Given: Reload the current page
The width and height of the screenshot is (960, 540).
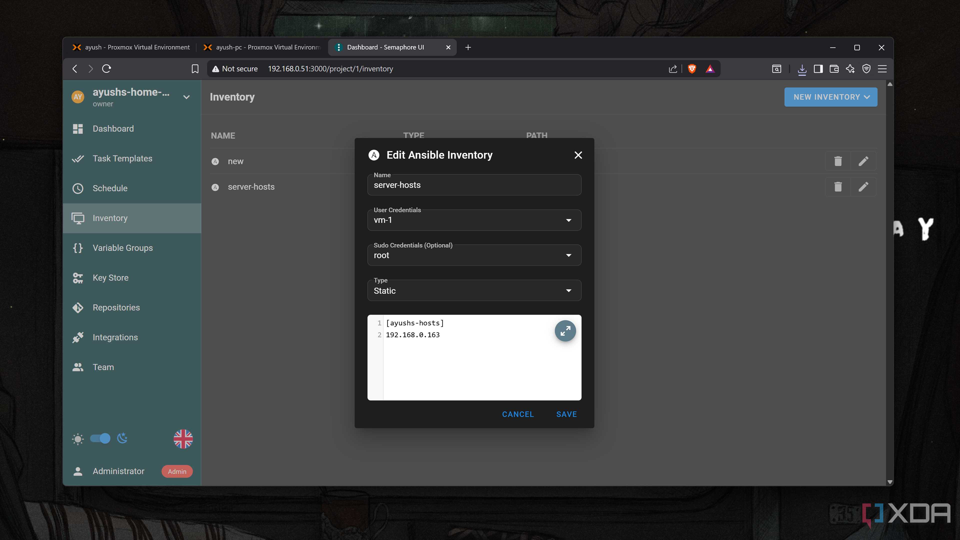Looking at the screenshot, I should pyautogui.click(x=106, y=68).
